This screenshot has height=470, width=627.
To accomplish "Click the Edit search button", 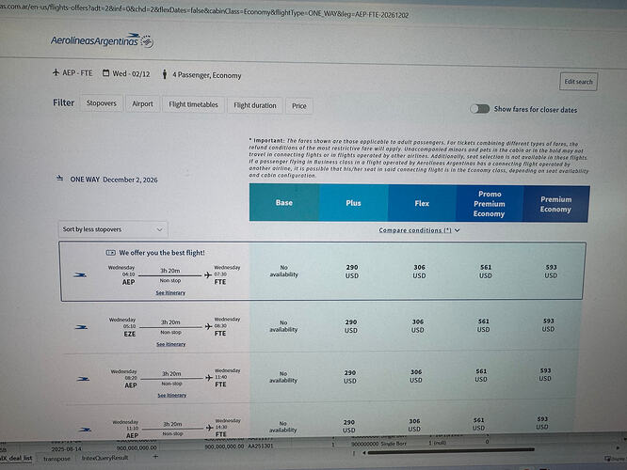I will [578, 82].
